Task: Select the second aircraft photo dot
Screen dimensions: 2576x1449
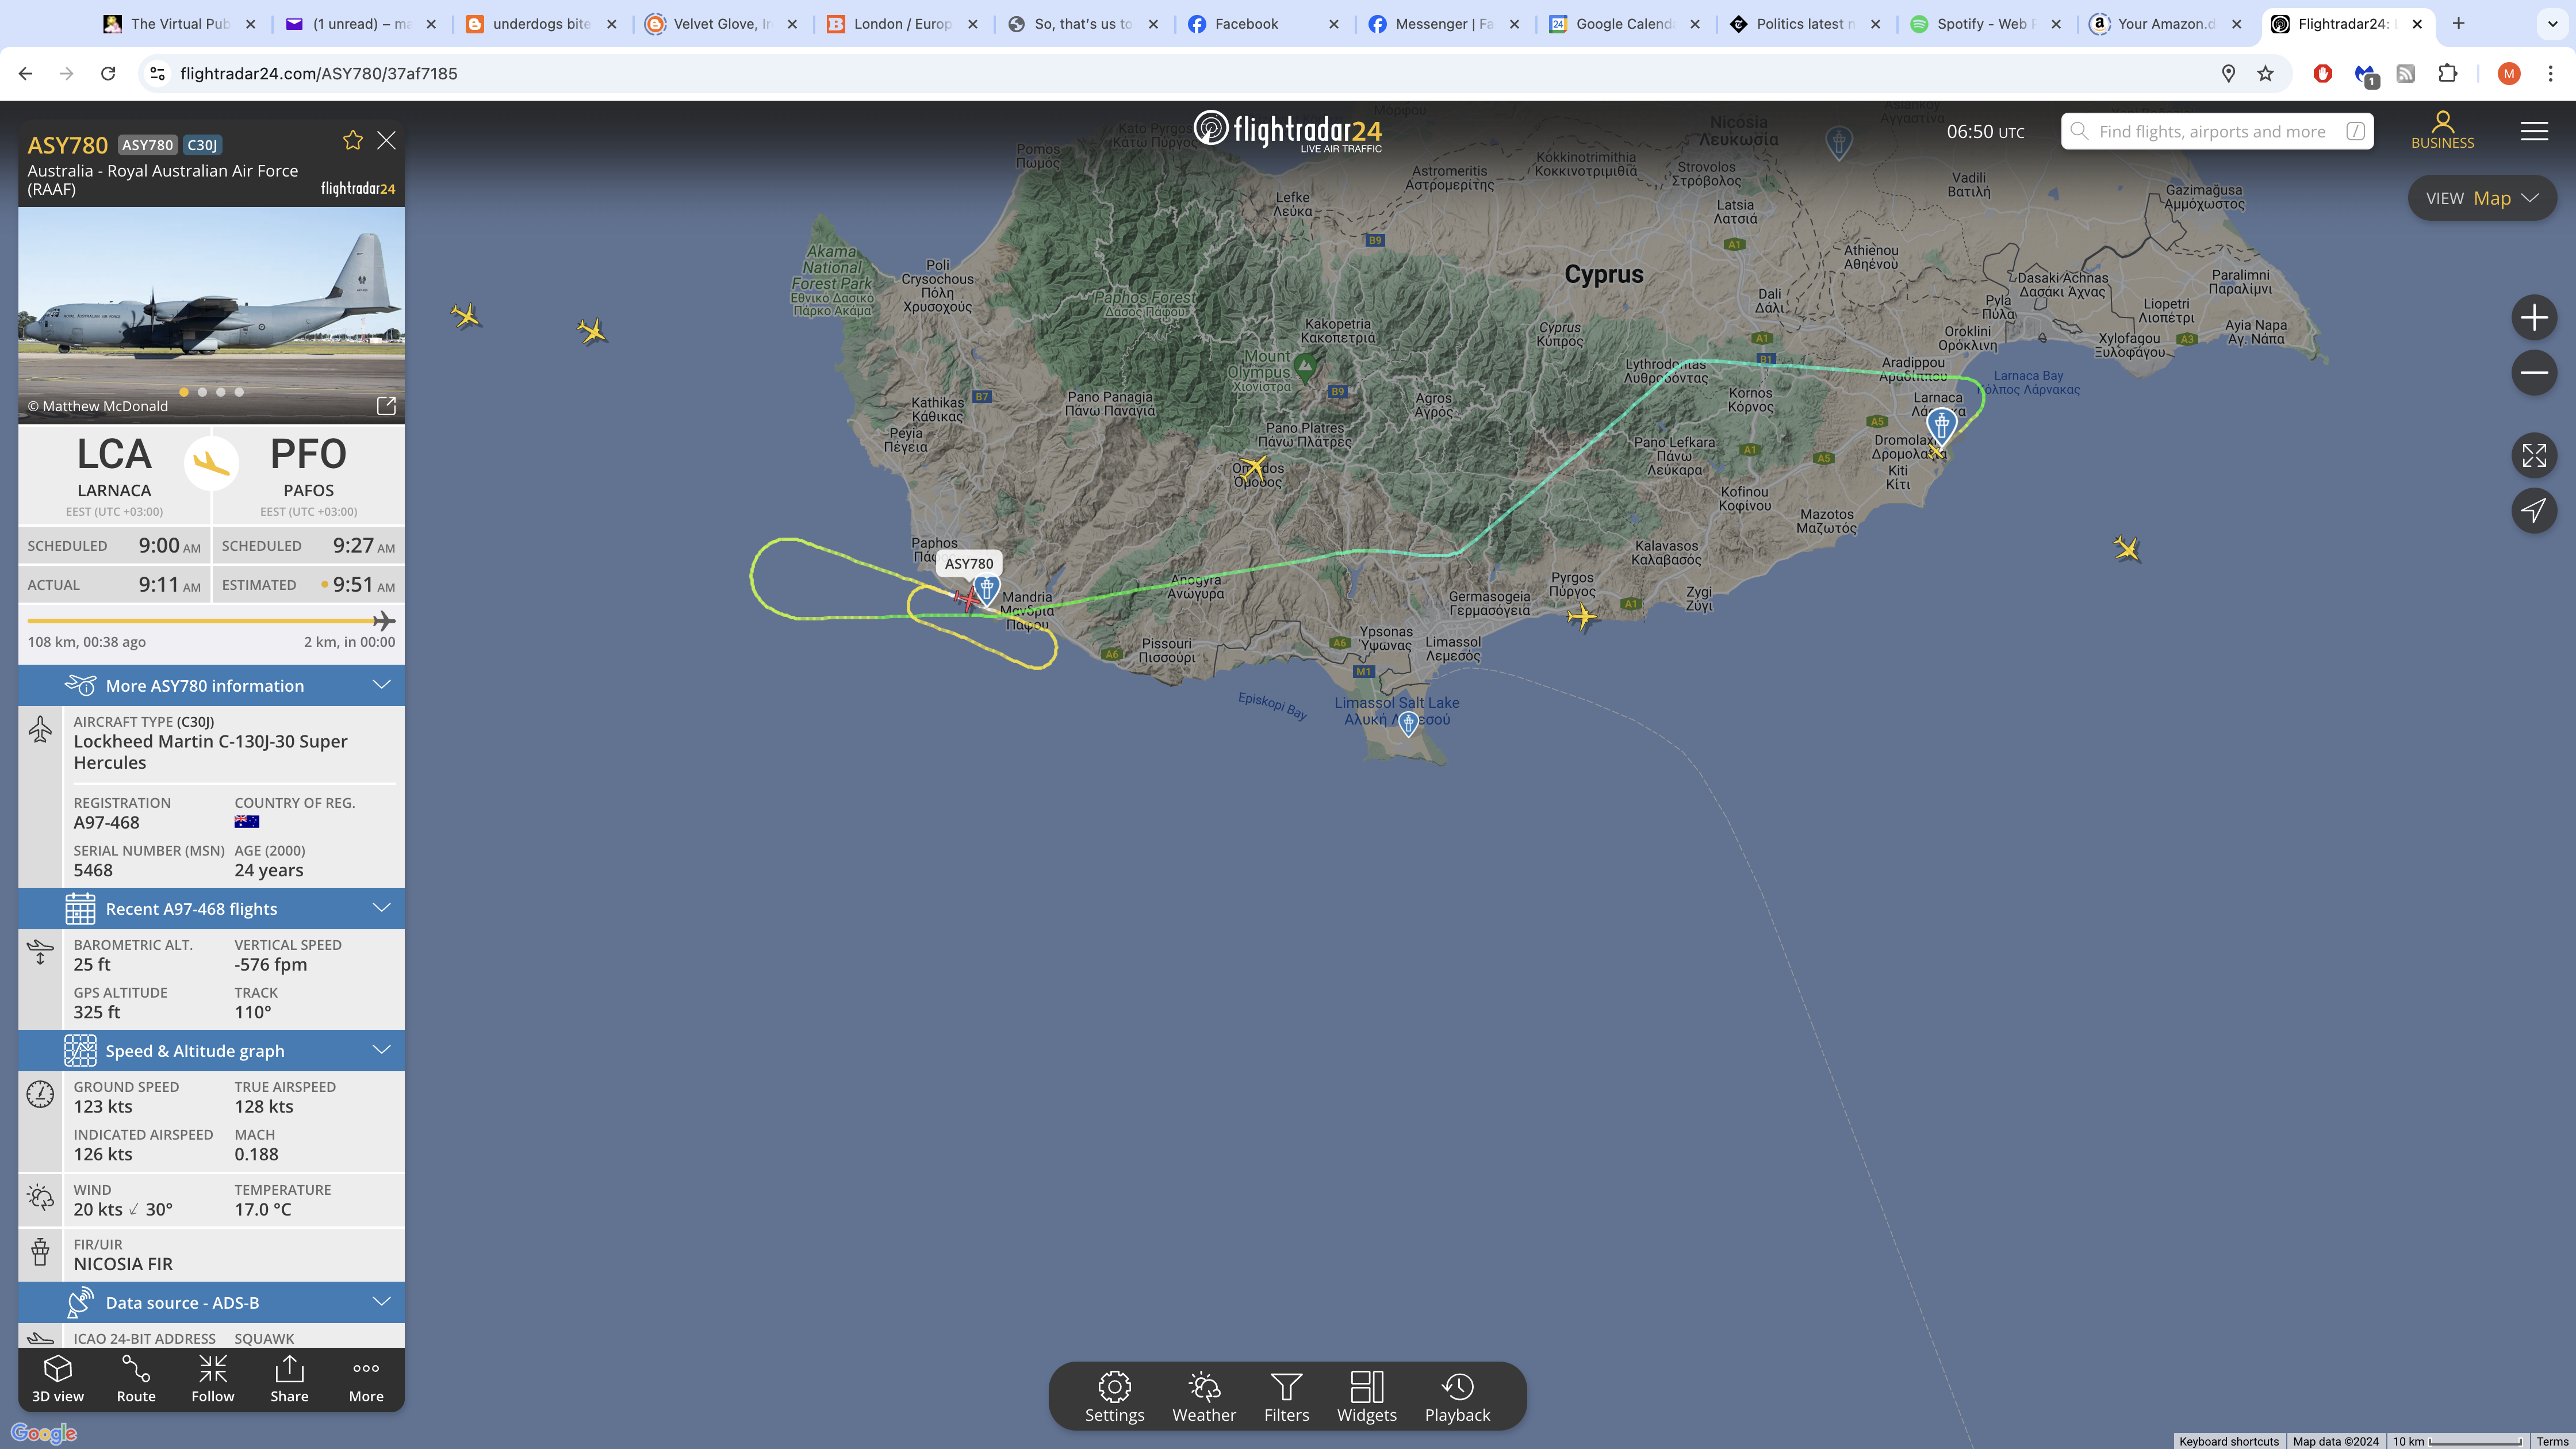Action: pos(202,392)
